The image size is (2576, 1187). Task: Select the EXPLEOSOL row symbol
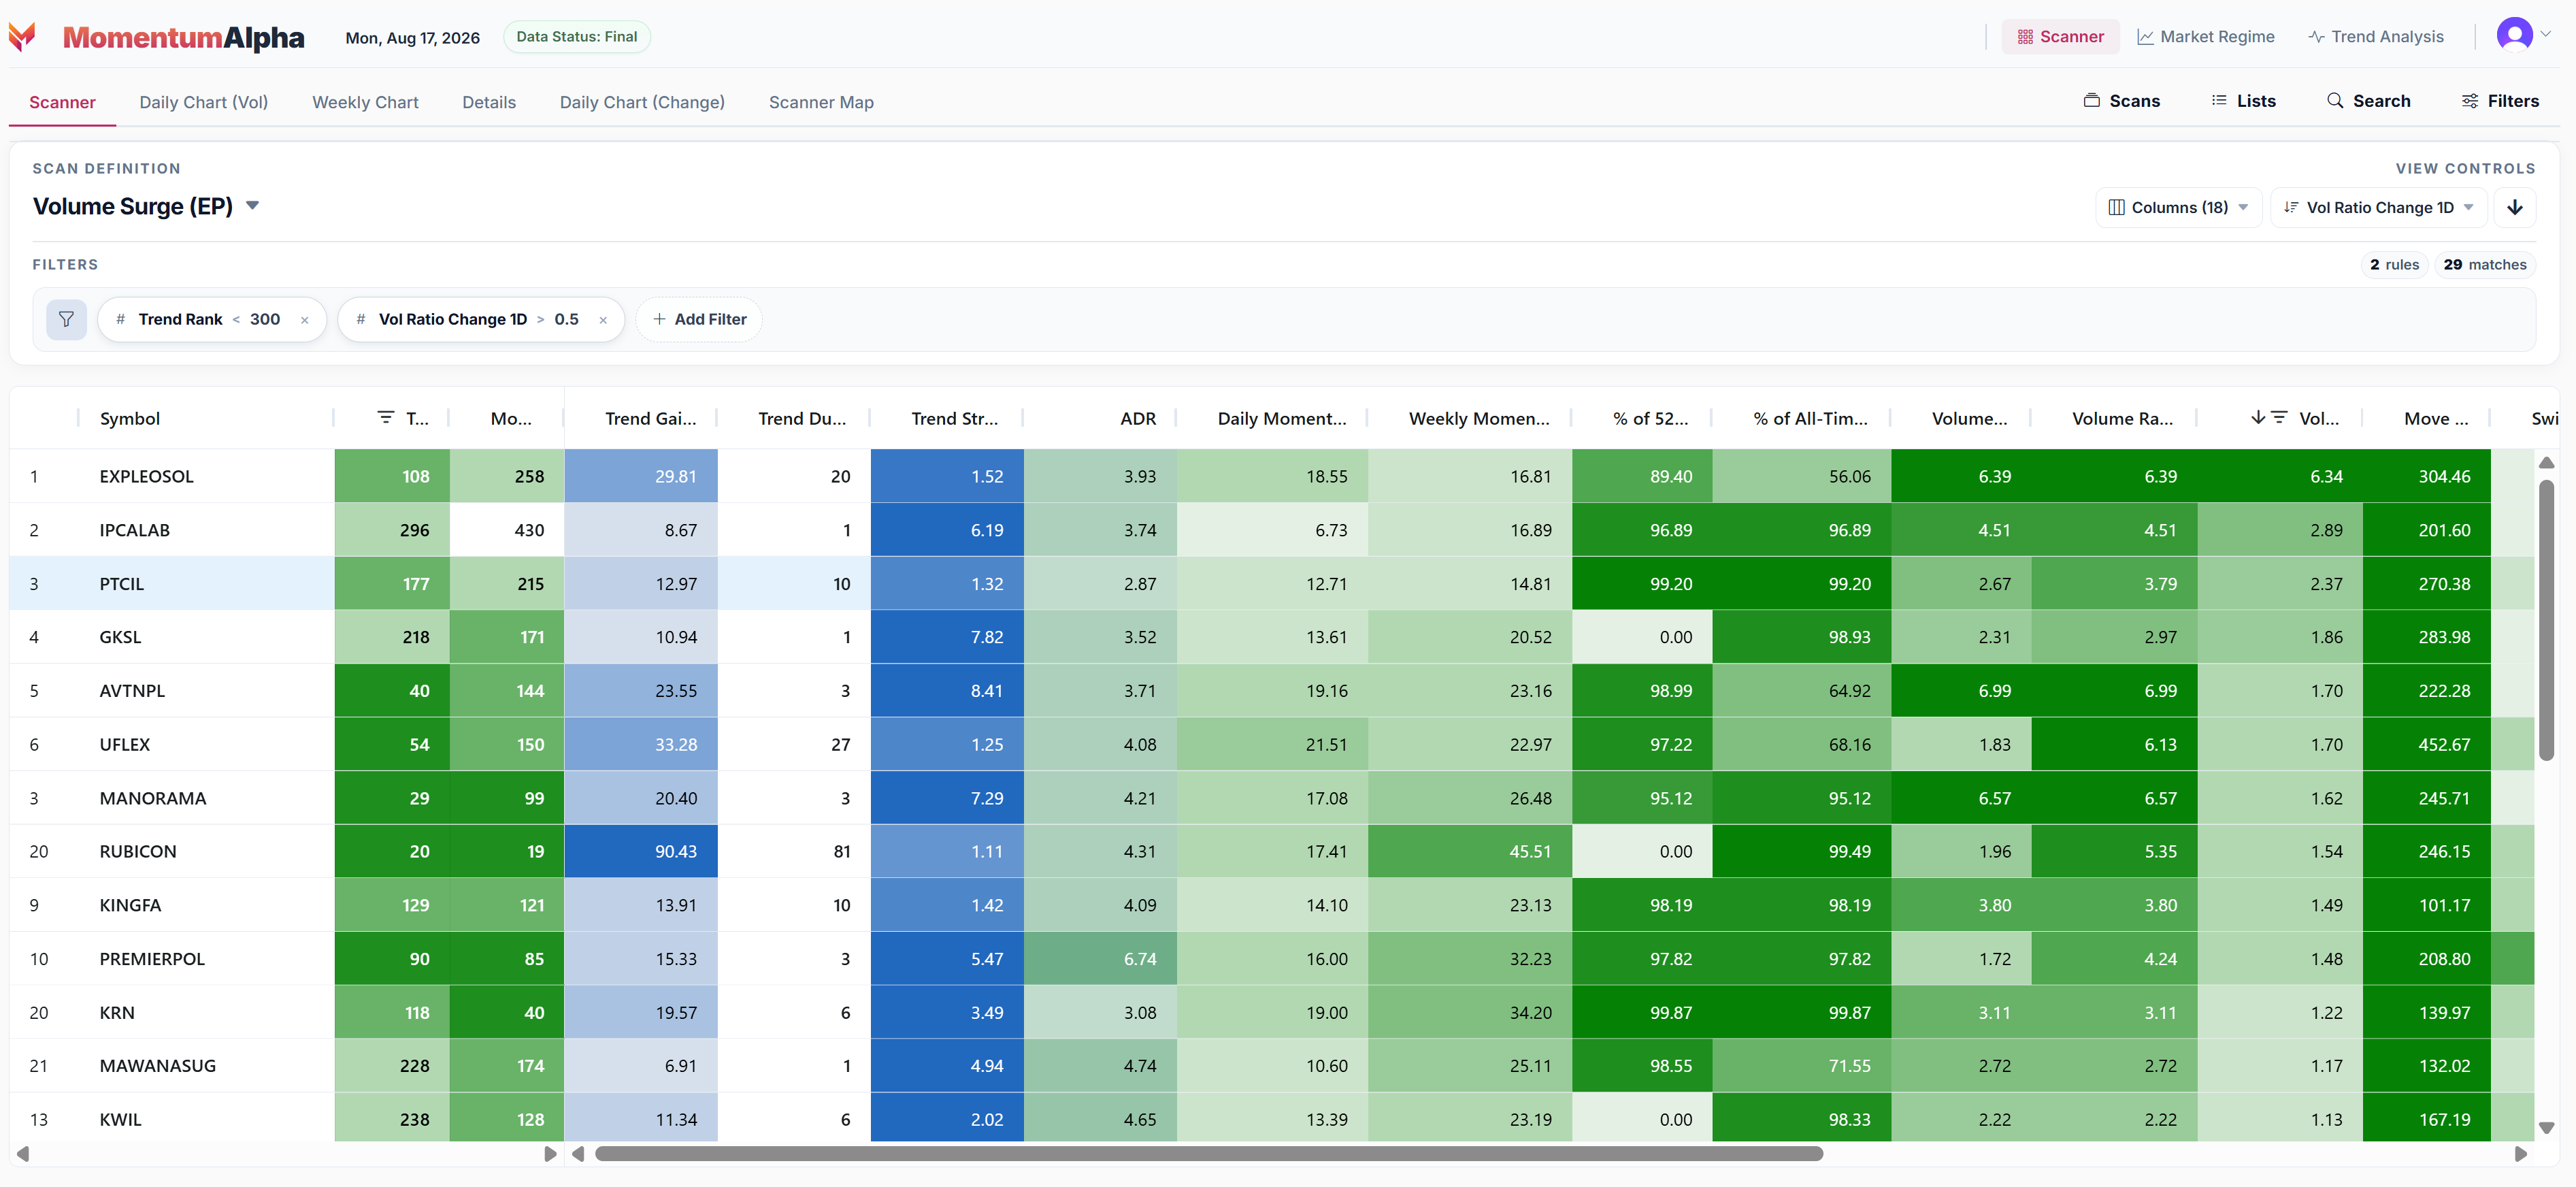point(146,476)
